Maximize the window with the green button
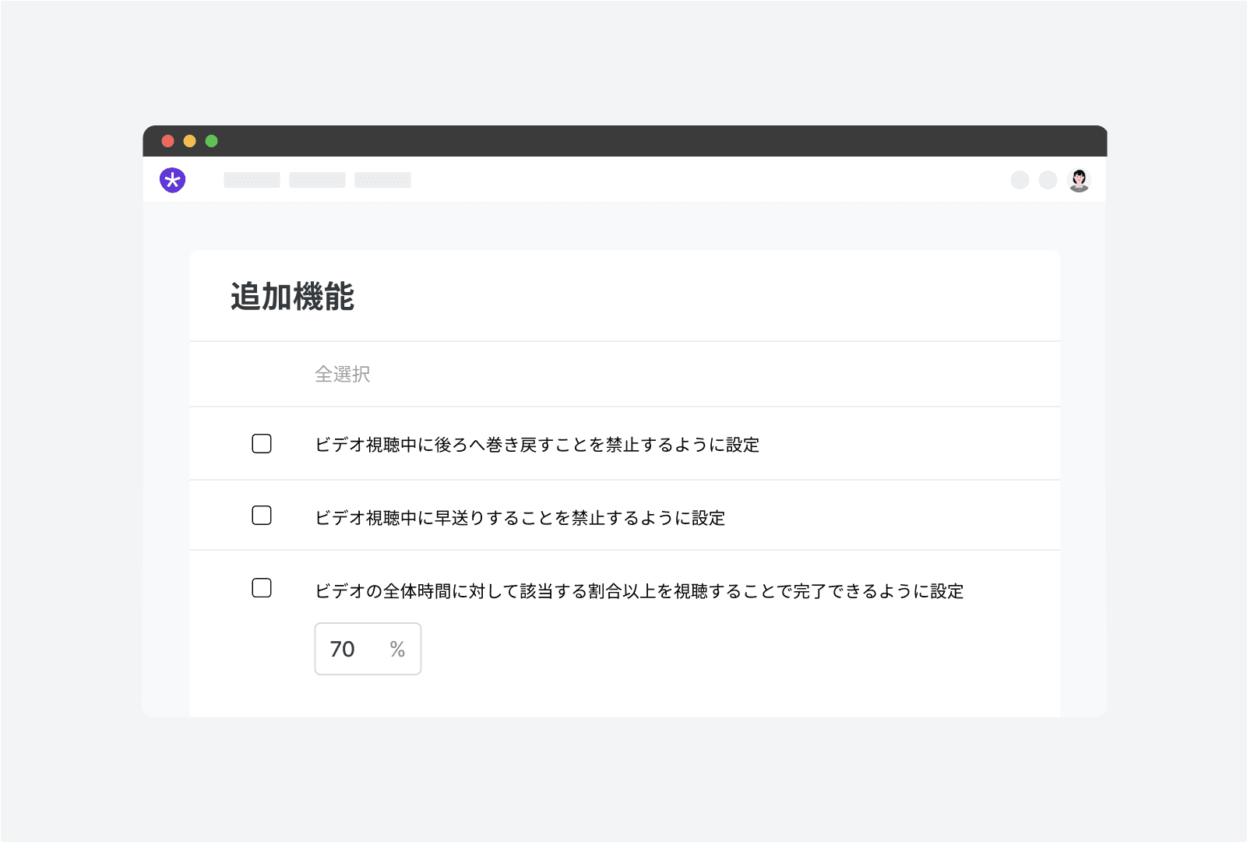 [211, 141]
